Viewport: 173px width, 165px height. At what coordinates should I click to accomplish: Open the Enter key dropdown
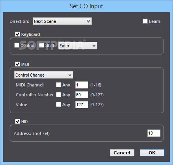[x=78, y=46]
